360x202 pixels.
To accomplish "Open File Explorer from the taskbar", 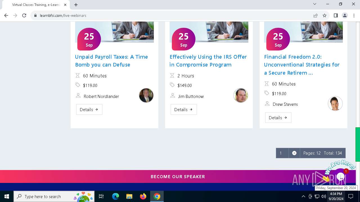I will (129, 196).
